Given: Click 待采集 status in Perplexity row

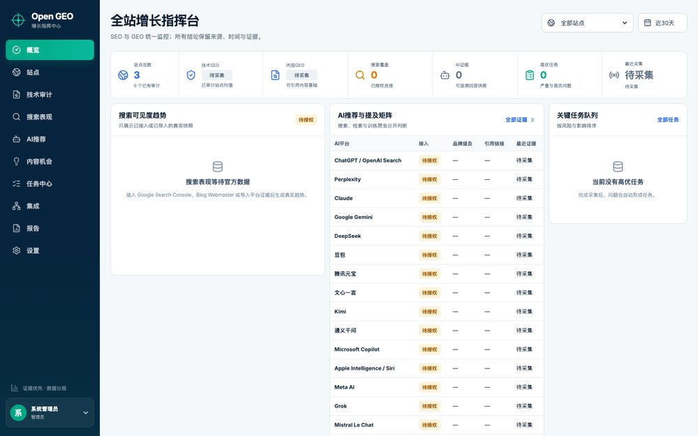Looking at the screenshot, I should click(x=524, y=179).
